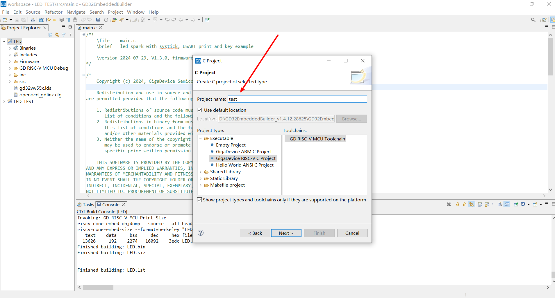Select Hello World ANSI C Project type
The width and height of the screenshot is (555, 298).
click(245, 165)
